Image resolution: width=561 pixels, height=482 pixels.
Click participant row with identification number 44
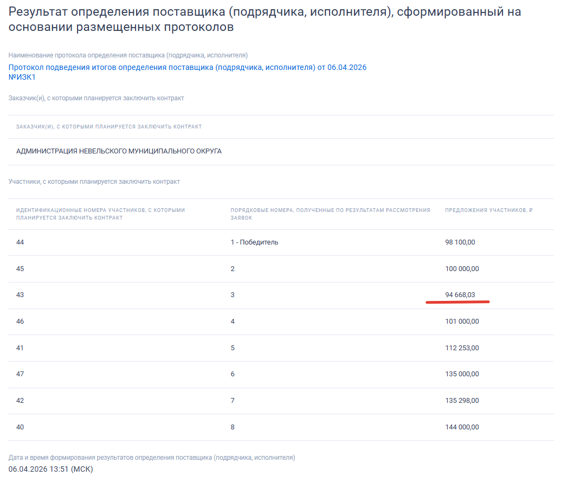20,242
